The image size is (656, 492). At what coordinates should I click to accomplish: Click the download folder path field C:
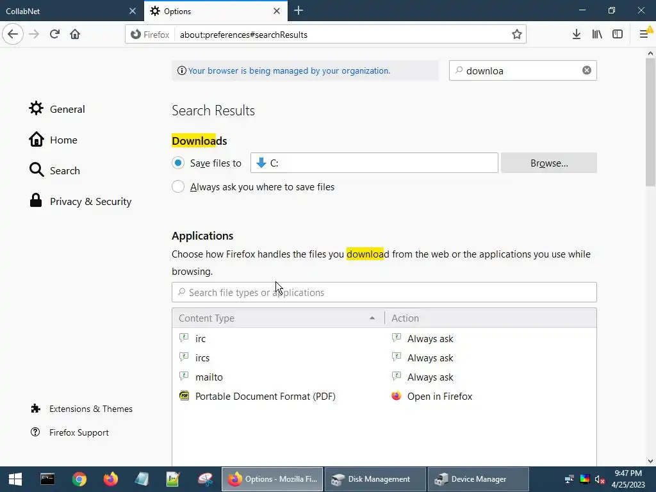tap(374, 163)
